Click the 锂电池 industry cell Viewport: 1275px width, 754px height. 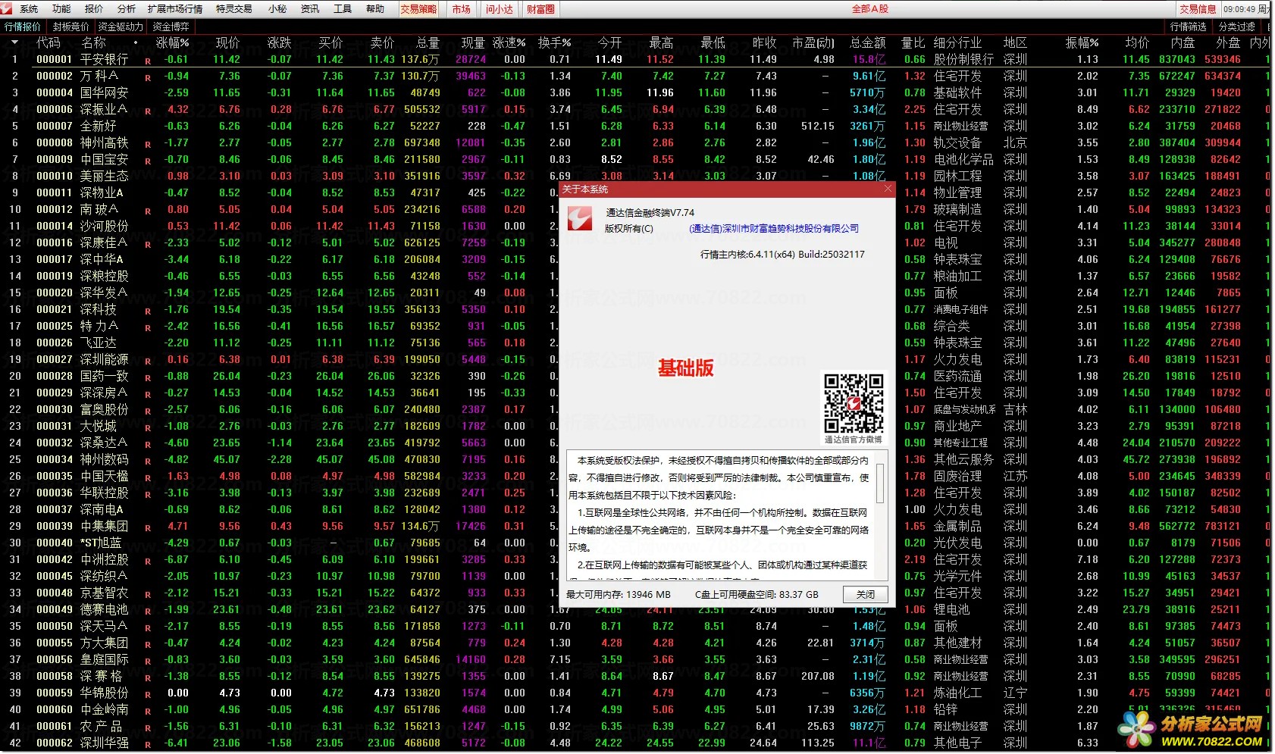pyautogui.click(x=951, y=609)
